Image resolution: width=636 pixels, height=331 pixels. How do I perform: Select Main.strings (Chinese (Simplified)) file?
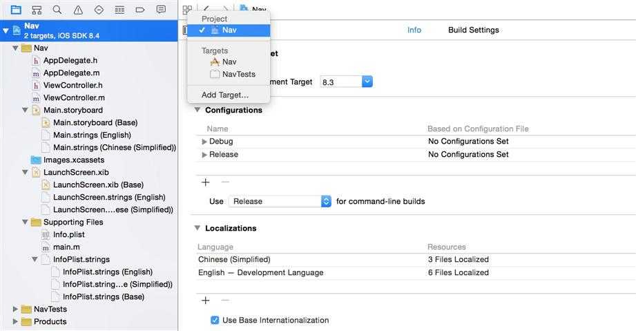coord(115,147)
